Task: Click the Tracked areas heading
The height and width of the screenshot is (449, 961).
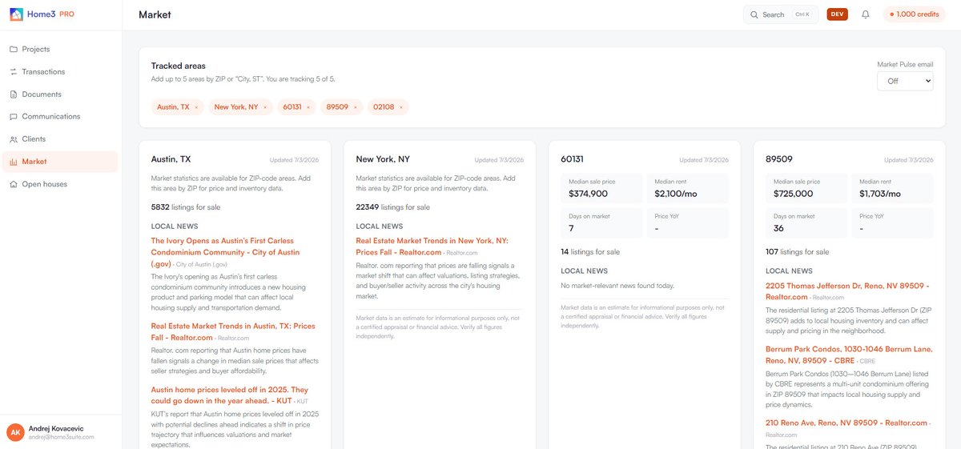Action: click(179, 66)
